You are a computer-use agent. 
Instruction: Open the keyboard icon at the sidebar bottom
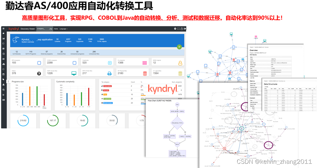pos(4,100)
